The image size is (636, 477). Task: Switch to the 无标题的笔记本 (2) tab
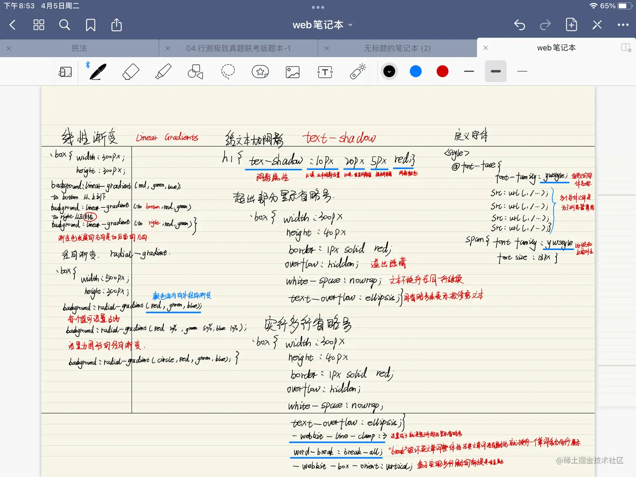point(397,48)
